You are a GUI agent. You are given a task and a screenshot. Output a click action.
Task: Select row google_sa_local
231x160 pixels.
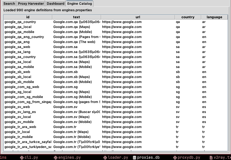[x=116, y=62]
